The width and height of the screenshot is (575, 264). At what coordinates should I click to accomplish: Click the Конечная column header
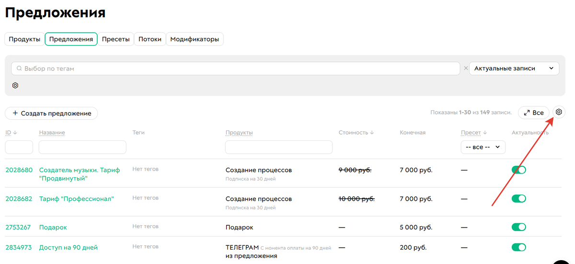(413, 133)
